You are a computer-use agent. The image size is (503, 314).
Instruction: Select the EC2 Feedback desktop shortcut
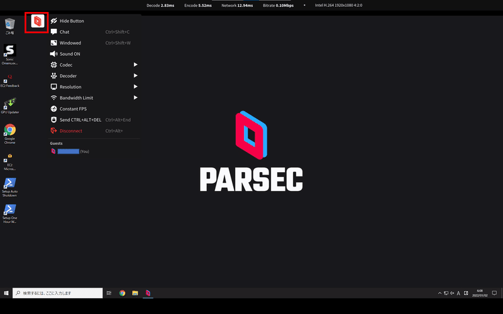pos(9,80)
